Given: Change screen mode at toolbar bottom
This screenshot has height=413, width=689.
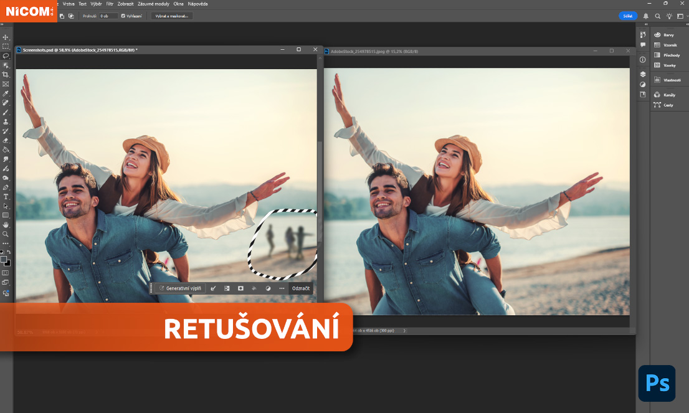Looking at the screenshot, I should pyautogui.click(x=6, y=283).
